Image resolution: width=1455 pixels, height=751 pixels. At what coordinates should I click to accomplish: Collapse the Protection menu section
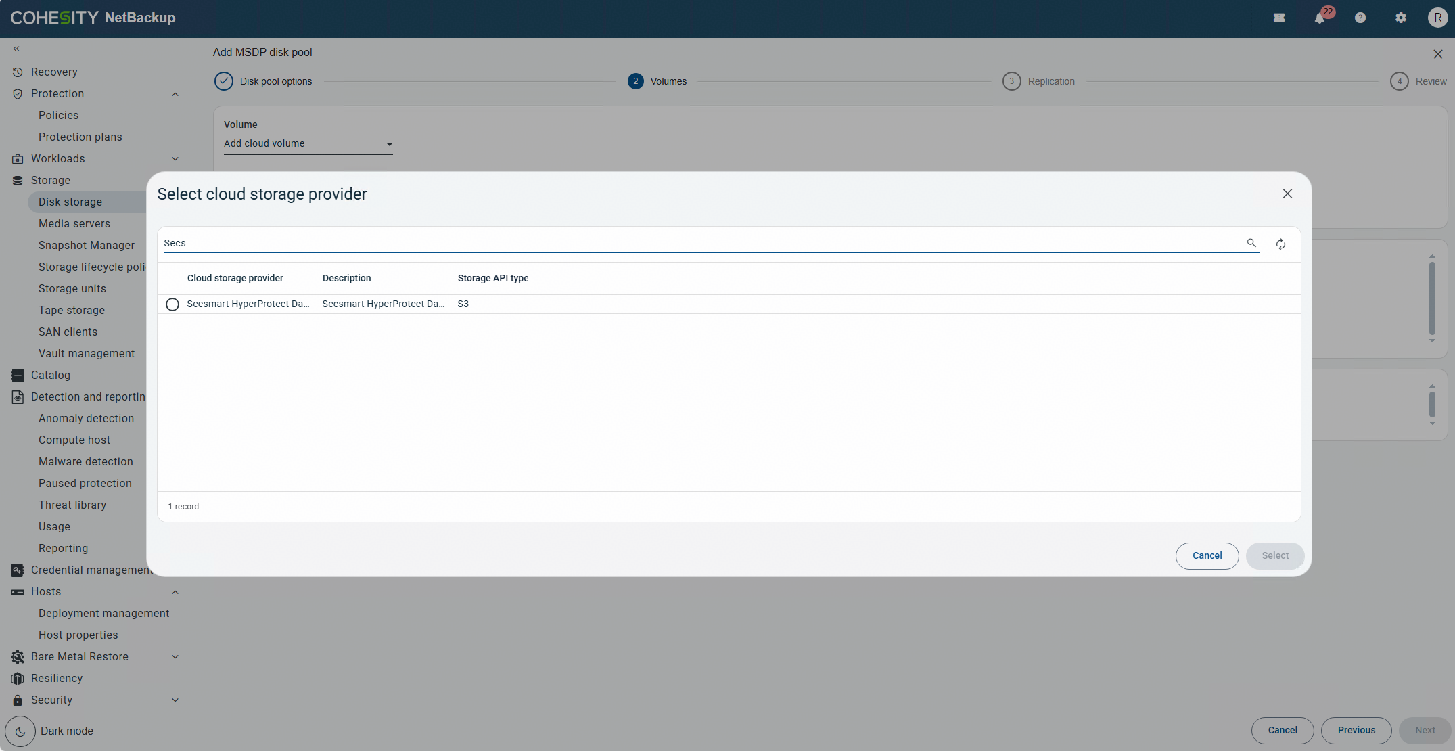175,94
